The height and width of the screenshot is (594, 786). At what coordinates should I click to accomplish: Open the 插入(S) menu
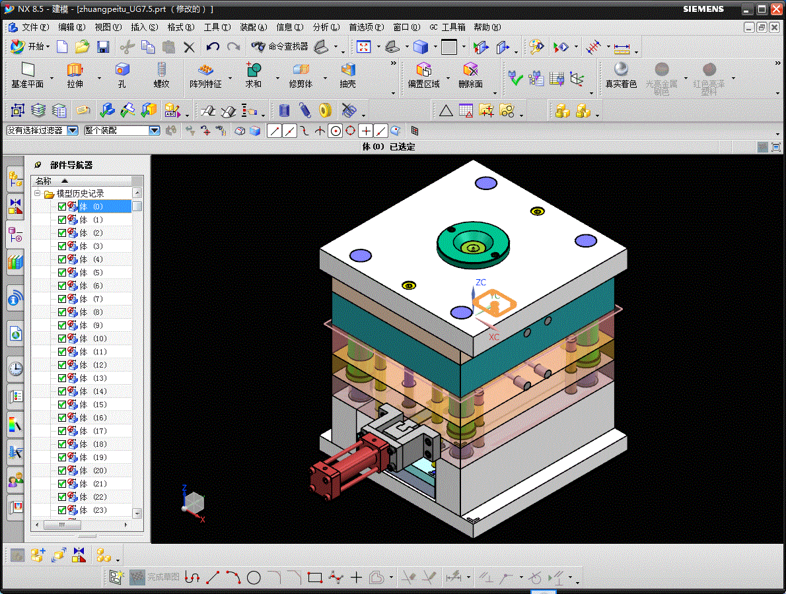click(x=145, y=27)
